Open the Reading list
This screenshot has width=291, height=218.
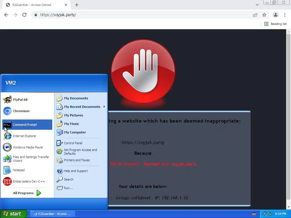point(276,24)
